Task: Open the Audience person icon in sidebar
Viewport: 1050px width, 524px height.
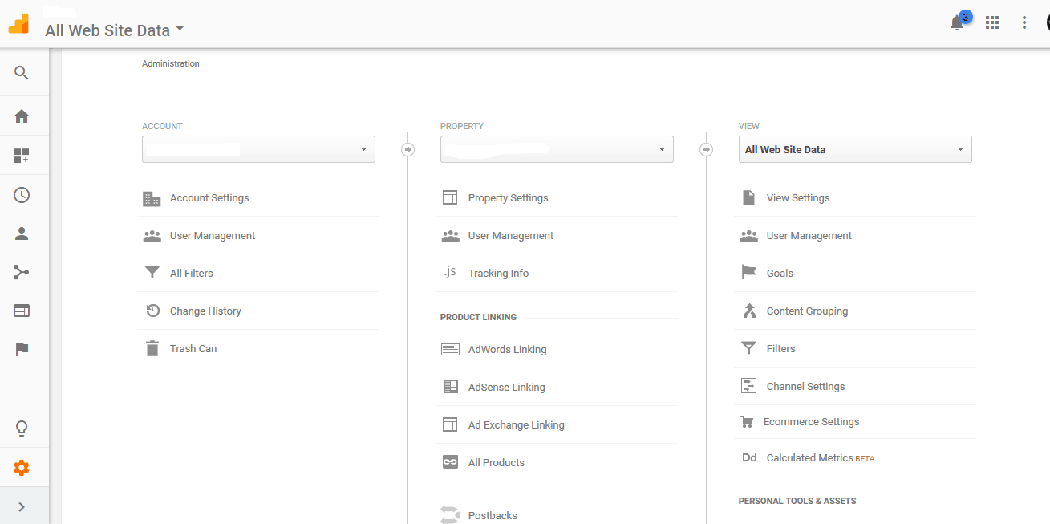Action: pos(22,234)
